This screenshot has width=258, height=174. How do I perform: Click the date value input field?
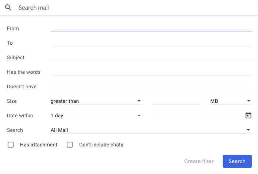coord(198,116)
